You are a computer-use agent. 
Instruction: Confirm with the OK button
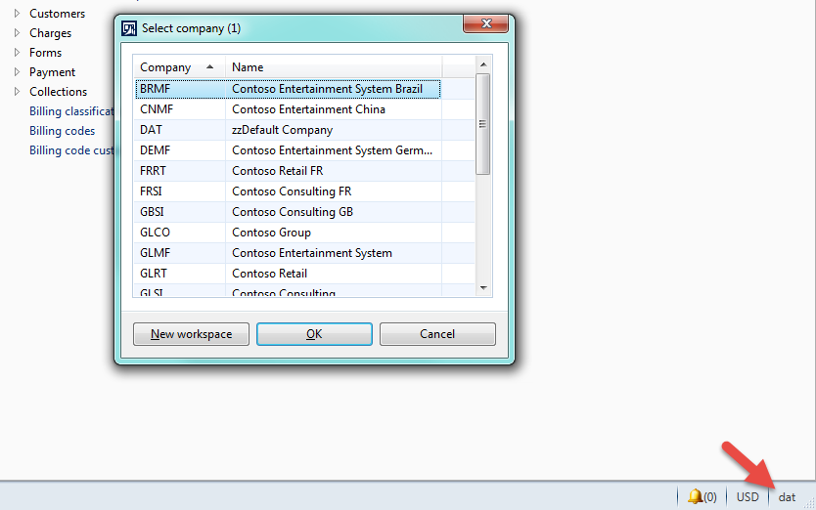(314, 334)
